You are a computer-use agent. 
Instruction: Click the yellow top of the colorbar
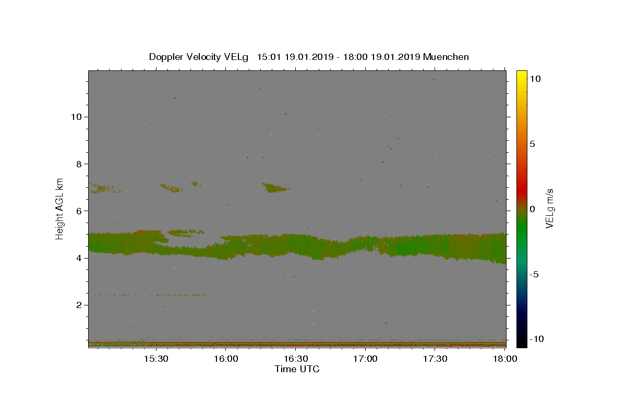point(521,76)
